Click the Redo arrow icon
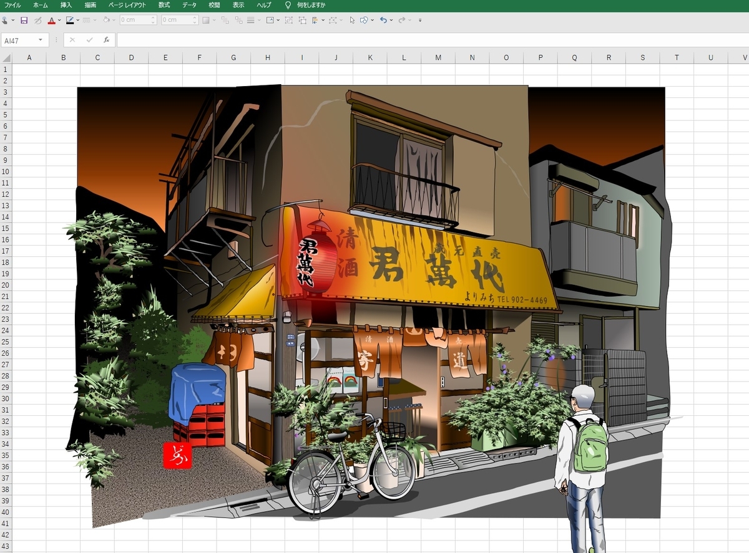 pos(401,20)
